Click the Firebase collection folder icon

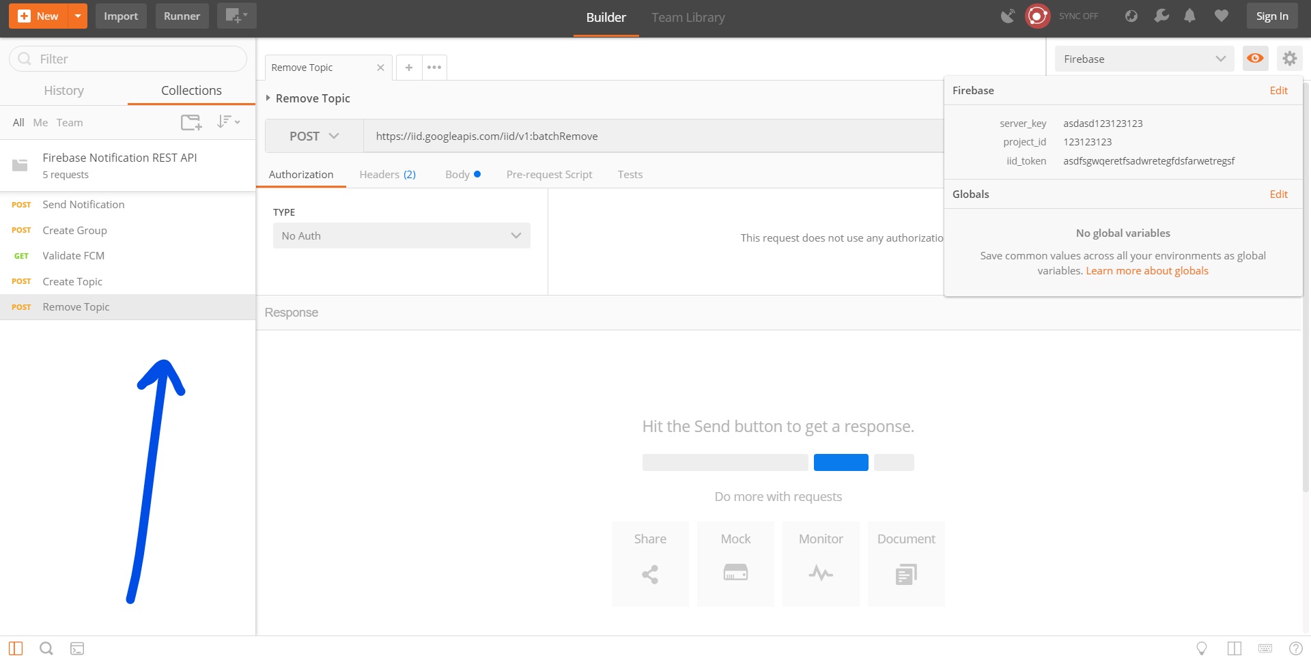tap(20, 165)
